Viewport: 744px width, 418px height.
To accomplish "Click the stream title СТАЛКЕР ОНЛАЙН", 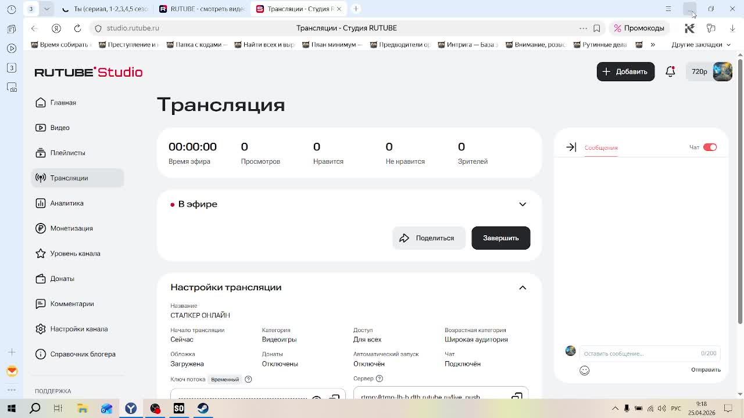I will [x=200, y=315].
